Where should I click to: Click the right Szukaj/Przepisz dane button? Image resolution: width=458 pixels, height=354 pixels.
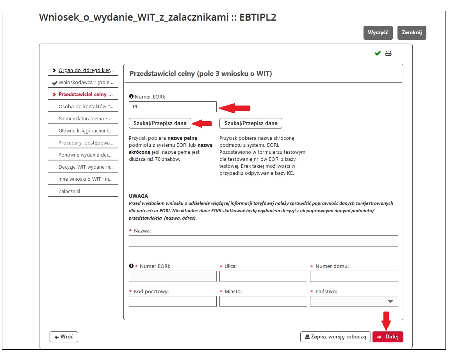(x=251, y=123)
